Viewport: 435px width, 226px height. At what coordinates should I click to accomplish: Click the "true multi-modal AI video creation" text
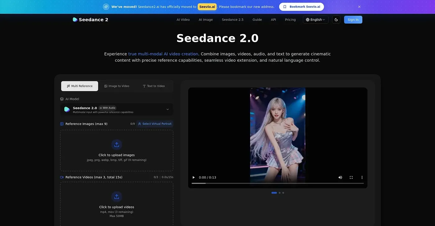click(x=163, y=54)
